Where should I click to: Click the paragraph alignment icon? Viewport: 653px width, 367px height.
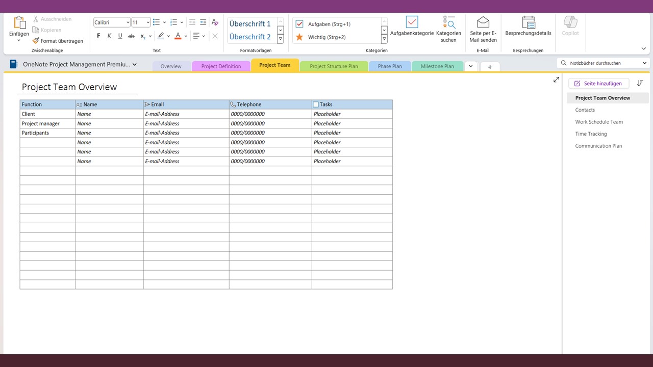pos(196,36)
